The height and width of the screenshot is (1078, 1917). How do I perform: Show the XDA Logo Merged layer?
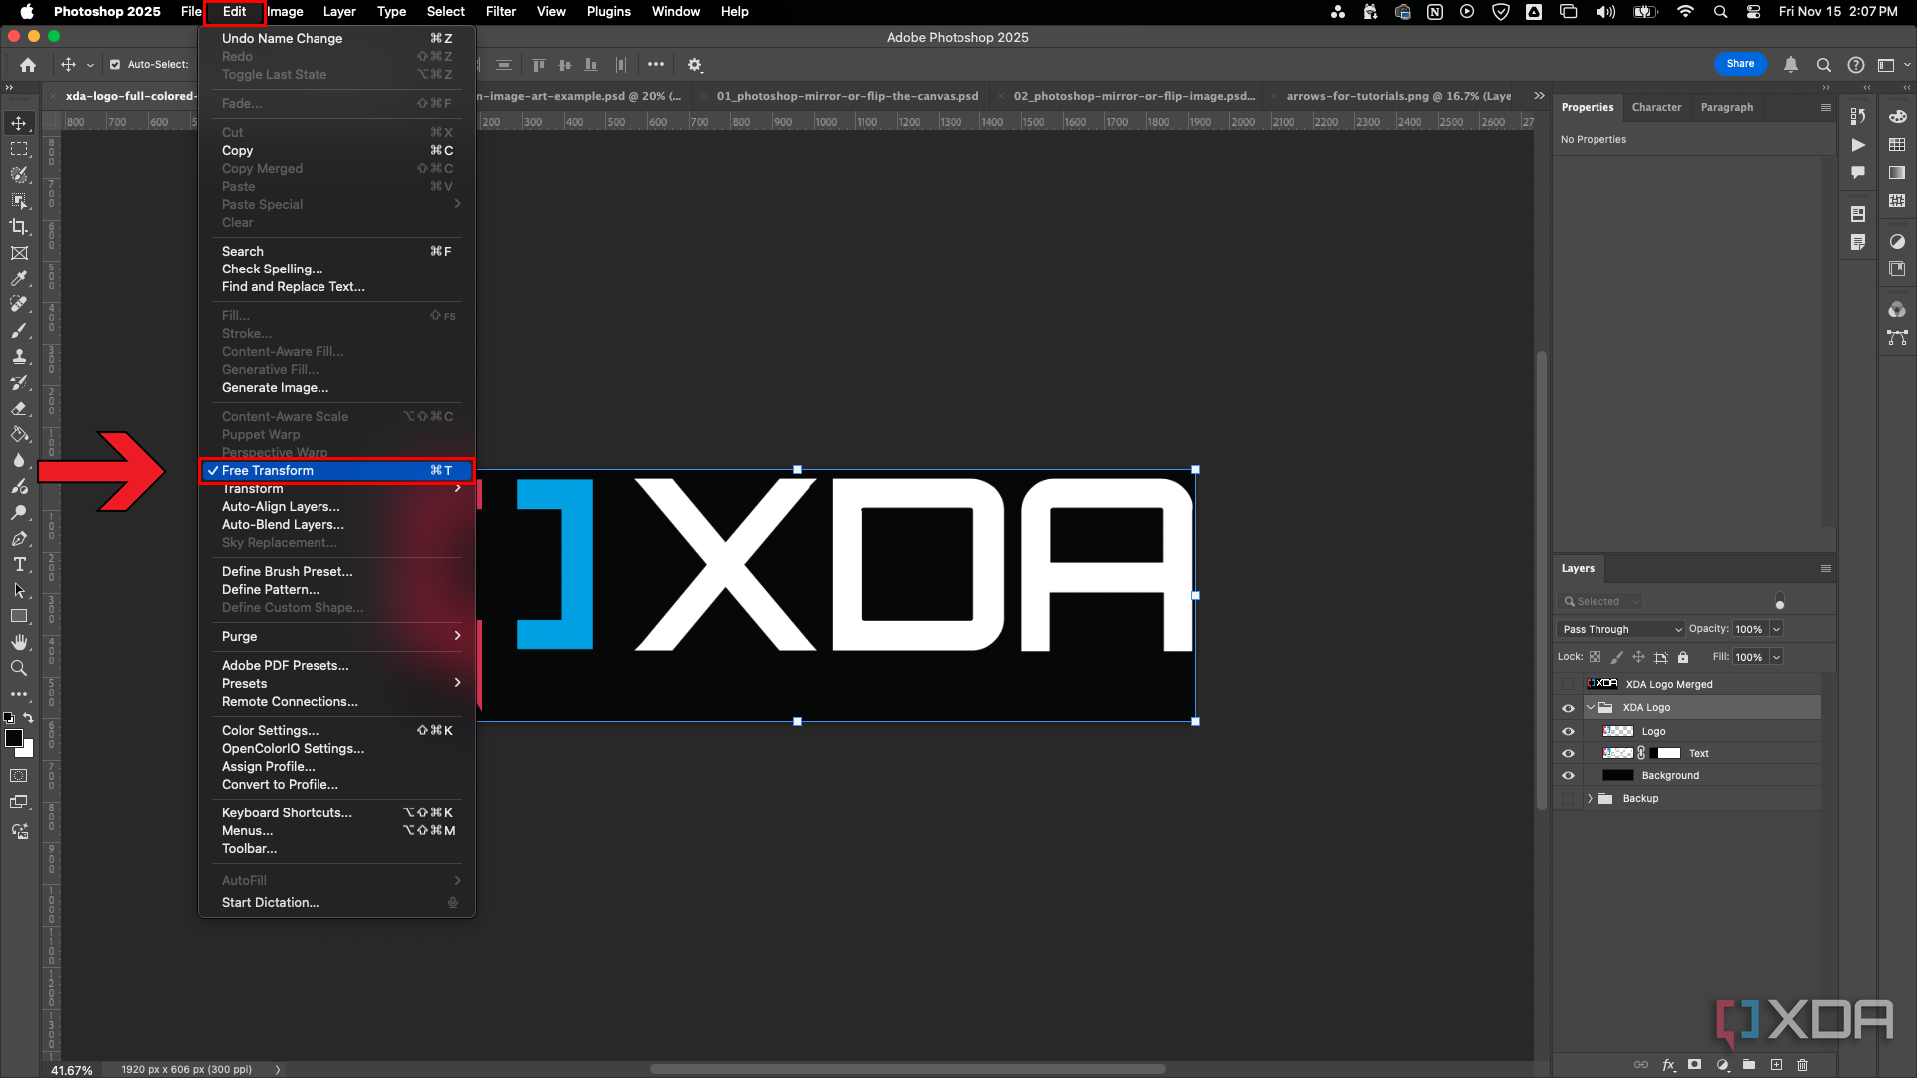point(1568,685)
